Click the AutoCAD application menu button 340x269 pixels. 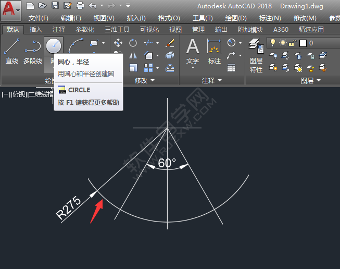pyautogui.click(x=11, y=10)
